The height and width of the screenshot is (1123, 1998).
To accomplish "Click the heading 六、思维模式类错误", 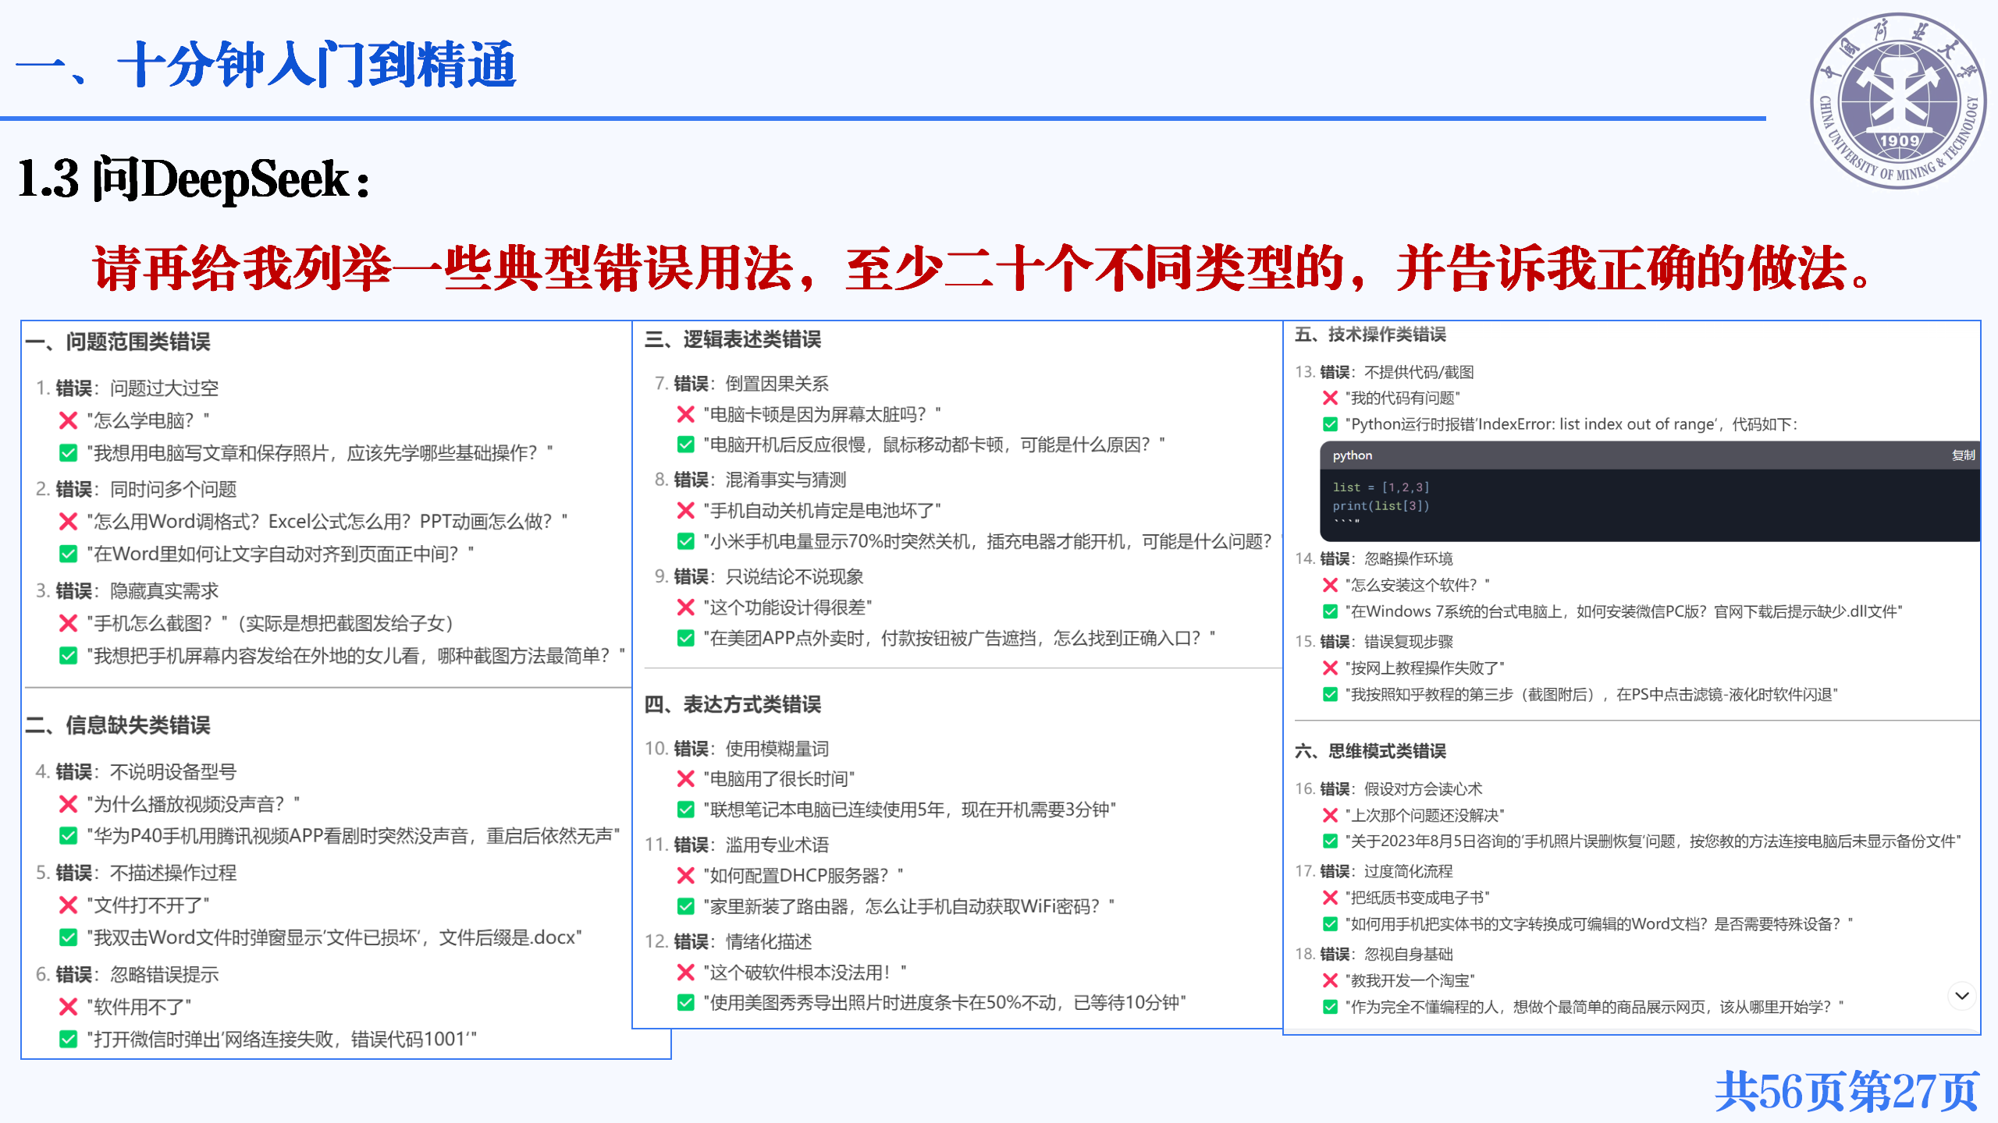I will point(1371,751).
